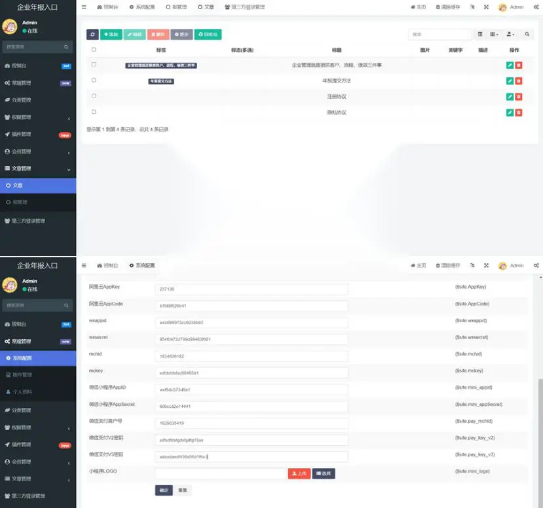
Task: Click the 重置 button under the config form
Action: coord(183,490)
